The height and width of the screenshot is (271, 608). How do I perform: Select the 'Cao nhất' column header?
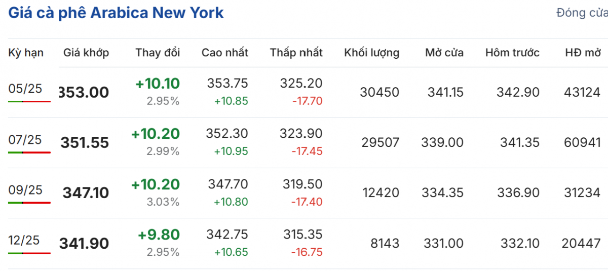coord(225,53)
